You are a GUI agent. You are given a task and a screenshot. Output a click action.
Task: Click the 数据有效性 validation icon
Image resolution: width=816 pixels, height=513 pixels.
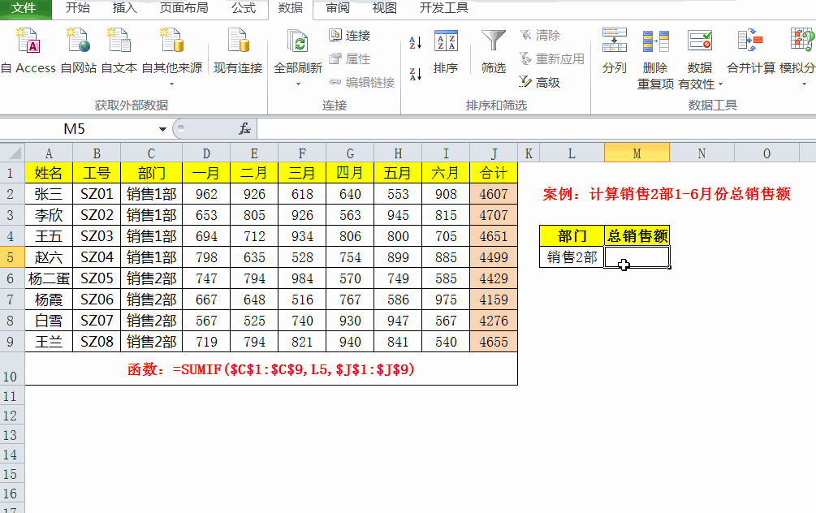699,41
